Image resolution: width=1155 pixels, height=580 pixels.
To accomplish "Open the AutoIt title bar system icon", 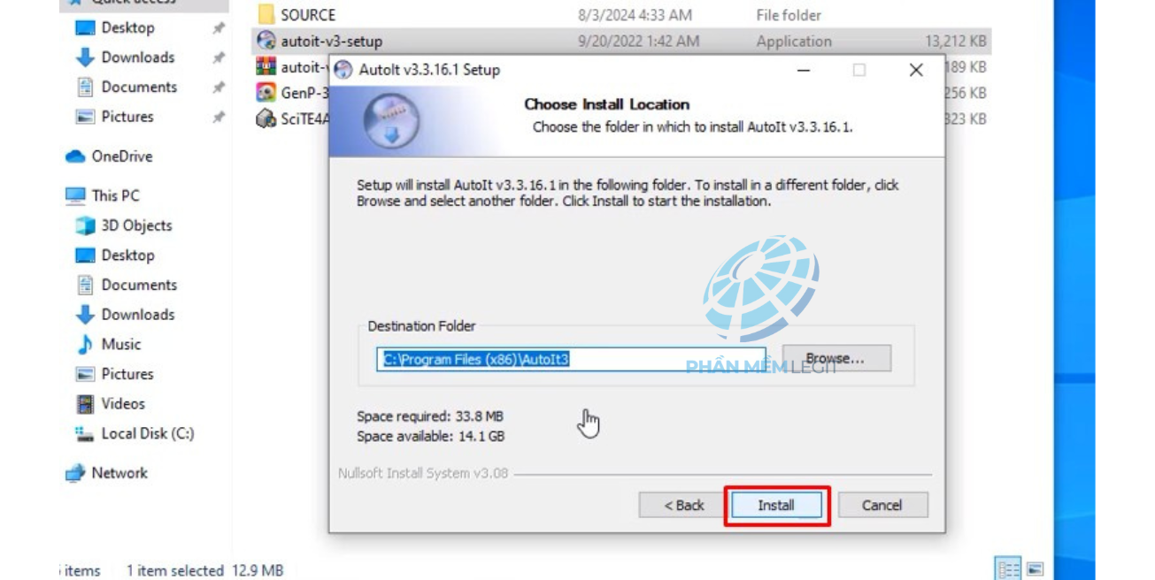I will point(343,71).
